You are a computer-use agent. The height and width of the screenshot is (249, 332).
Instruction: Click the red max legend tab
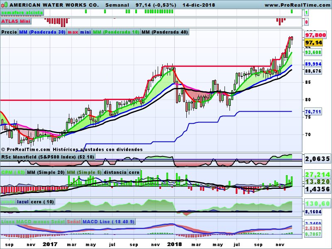click(73, 32)
